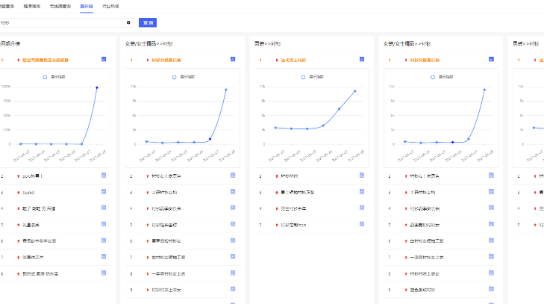Click the peak data point in 全网飙升榜 chart
This screenshot has width=544, height=304.
pos(97,87)
